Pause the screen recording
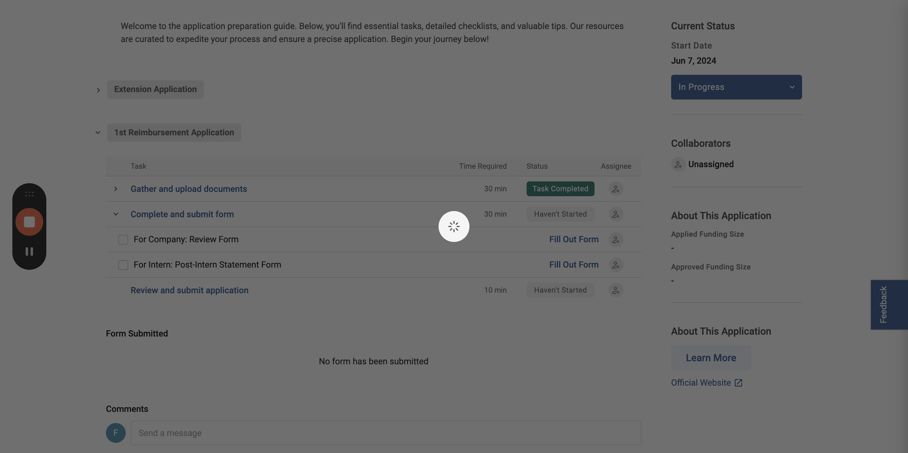 [x=29, y=252]
